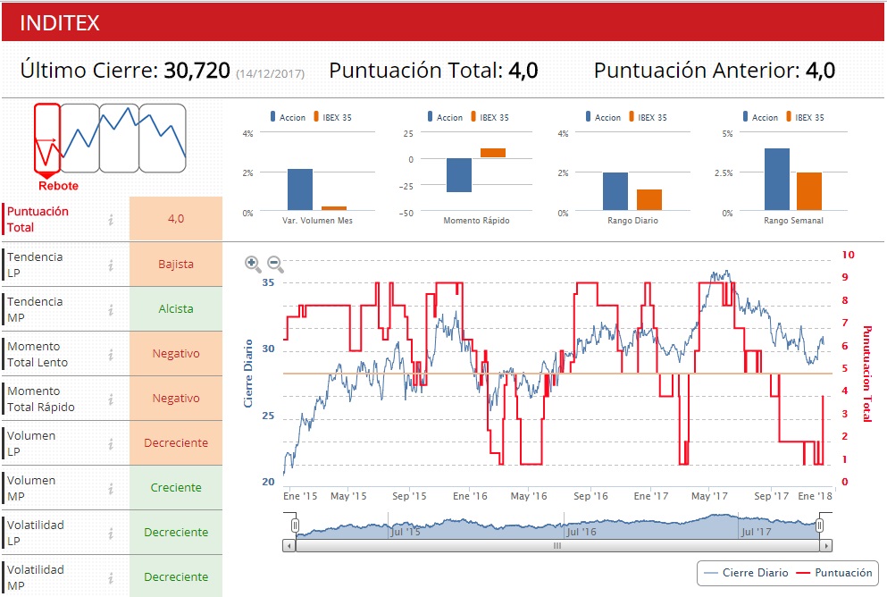Click blue Accion bar in Rango Diario chart

coord(615,191)
